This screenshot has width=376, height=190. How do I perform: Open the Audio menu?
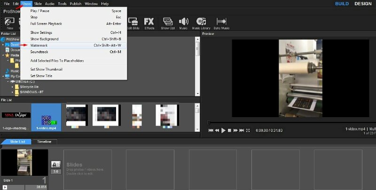(x=50, y=4)
